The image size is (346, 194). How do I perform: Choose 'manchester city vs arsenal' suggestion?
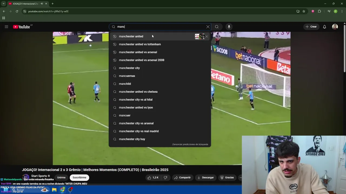tap(160, 123)
